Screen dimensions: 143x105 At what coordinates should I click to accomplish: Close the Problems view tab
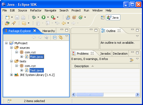pyautogui.click(x=92, y=53)
